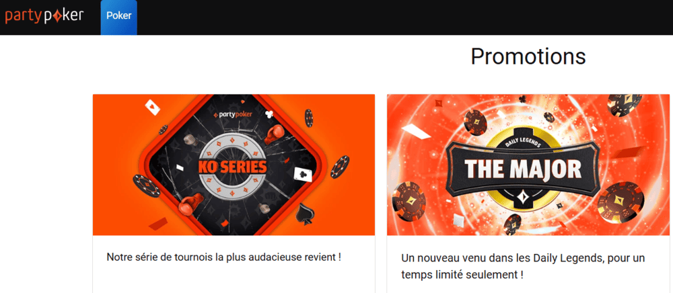Open the Poker tab
Image resolution: width=673 pixels, height=293 pixels.
tap(119, 16)
